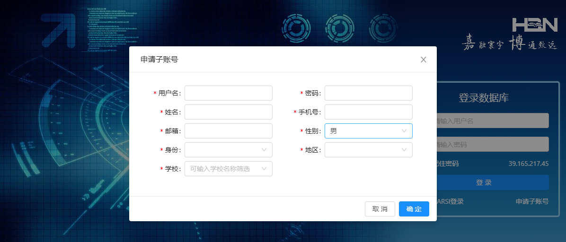This screenshot has width=566, height=242.
Task: Select the 手机号 input field
Action: pyautogui.click(x=368, y=112)
